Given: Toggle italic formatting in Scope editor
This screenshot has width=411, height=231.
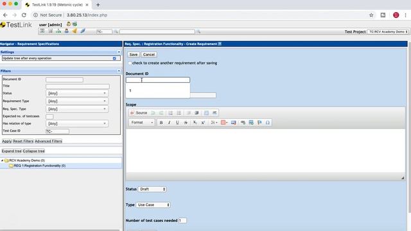Looking at the screenshot, I should pyautogui.click(x=169, y=123).
